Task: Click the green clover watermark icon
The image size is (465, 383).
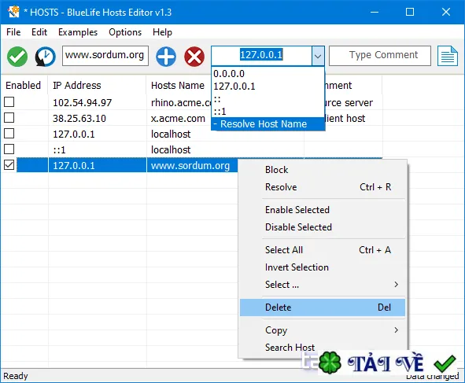Action: [330, 363]
